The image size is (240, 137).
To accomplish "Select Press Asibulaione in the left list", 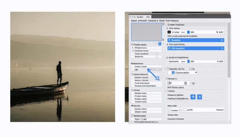I will [146, 83].
